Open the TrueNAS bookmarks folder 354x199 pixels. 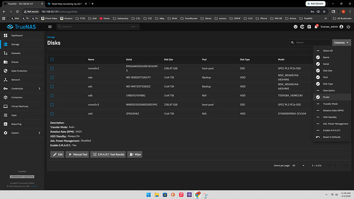pyautogui.click(x=306, y=18)
